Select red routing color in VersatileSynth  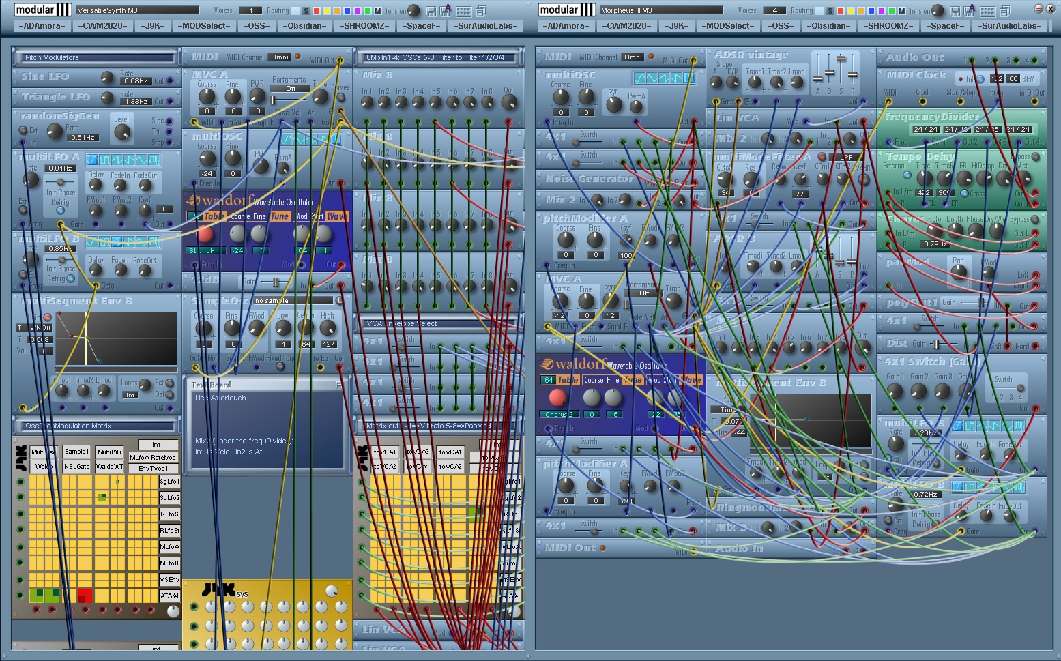(x=317, y=11)
